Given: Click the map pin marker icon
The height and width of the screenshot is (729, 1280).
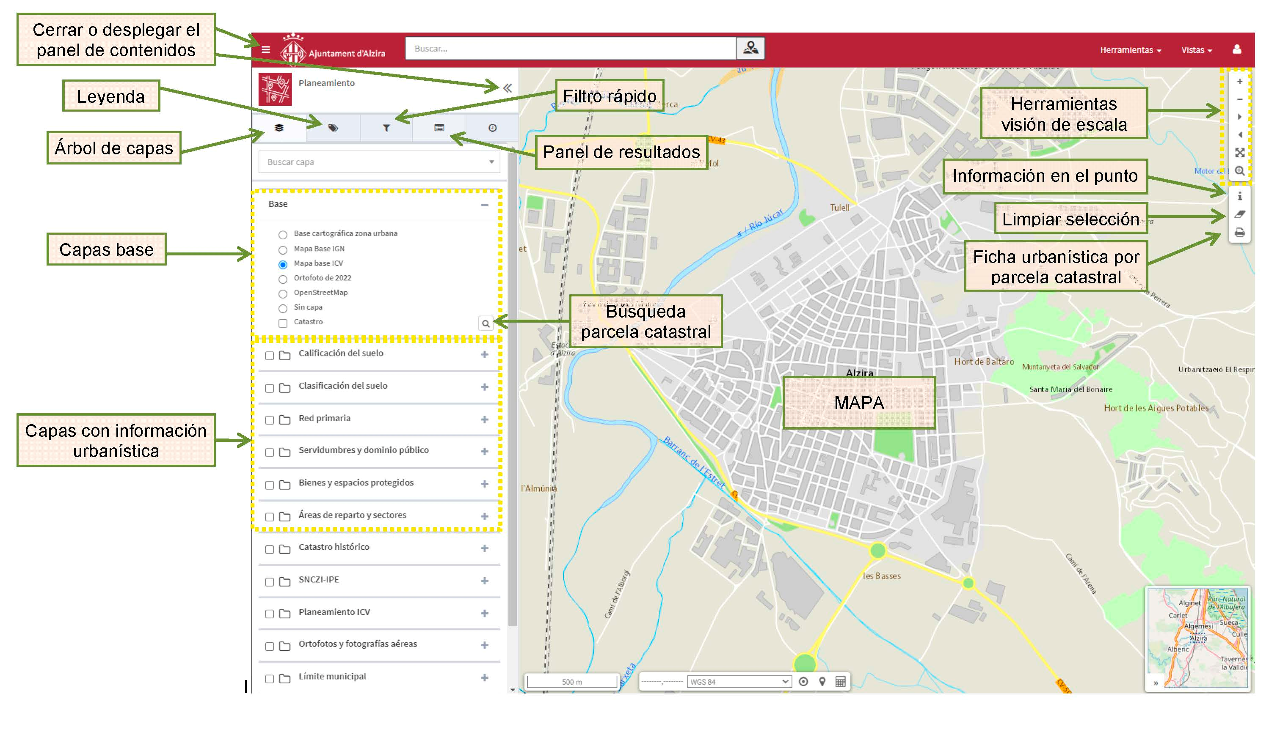Looking at the screenshot, I should tap(822, 682).
